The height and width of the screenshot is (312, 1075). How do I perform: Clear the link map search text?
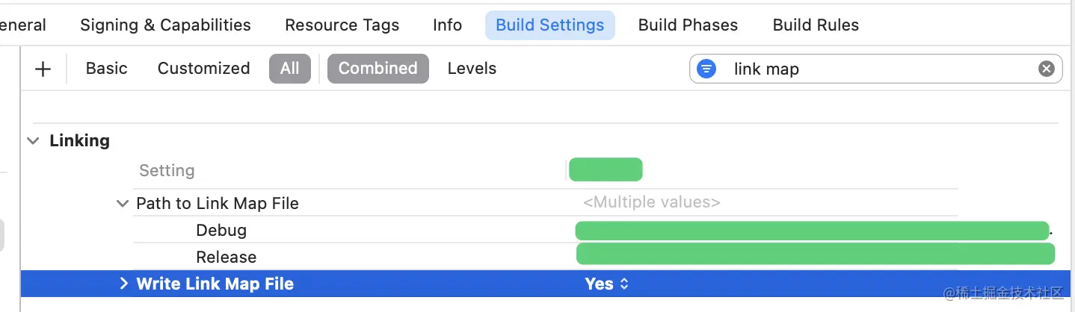(1046, 69)
